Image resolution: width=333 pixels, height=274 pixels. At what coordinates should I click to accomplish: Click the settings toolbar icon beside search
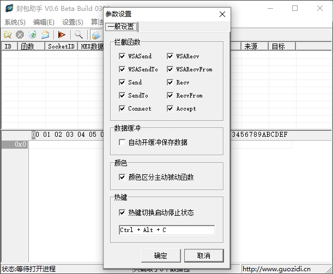[x=96, y=35]
